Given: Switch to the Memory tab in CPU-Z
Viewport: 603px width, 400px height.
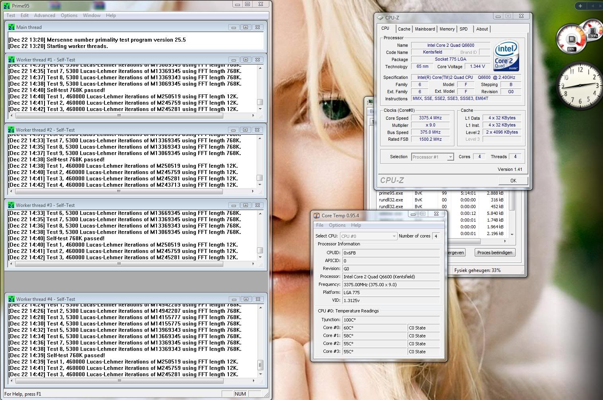Looking at the screenshot, I should pos(447,29).
